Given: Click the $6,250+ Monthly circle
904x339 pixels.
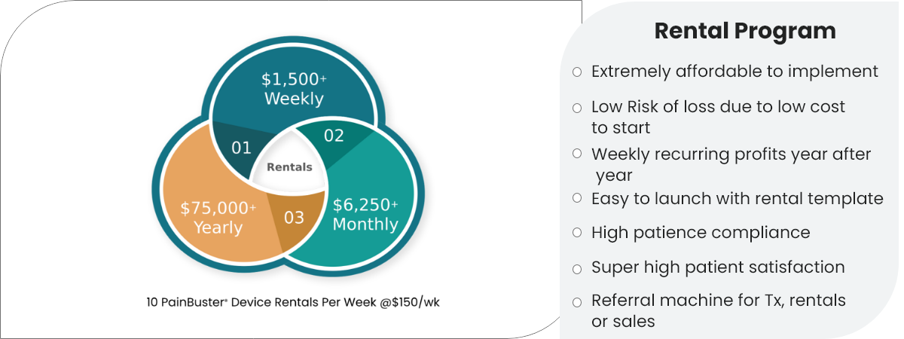Looking at the screenshot, I should tap(365, 214).
